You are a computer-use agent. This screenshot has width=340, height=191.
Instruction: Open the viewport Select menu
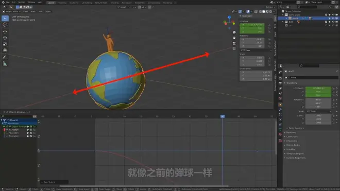pyautogui.click(x=33, y=11)
